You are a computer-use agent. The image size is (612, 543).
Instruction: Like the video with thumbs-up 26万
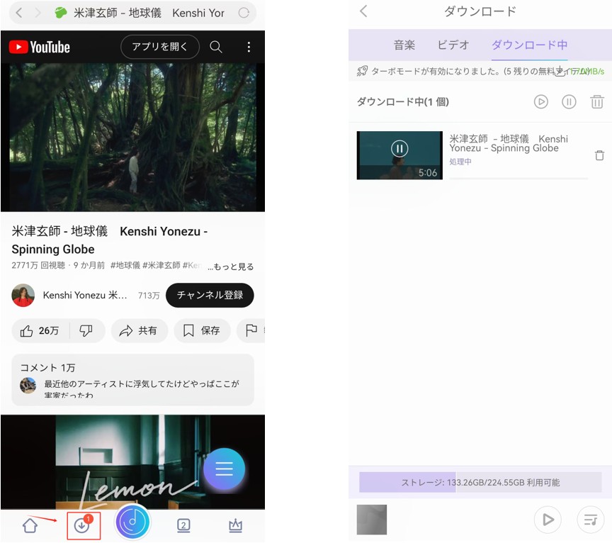pyautogui.click(x=40, y=331)
